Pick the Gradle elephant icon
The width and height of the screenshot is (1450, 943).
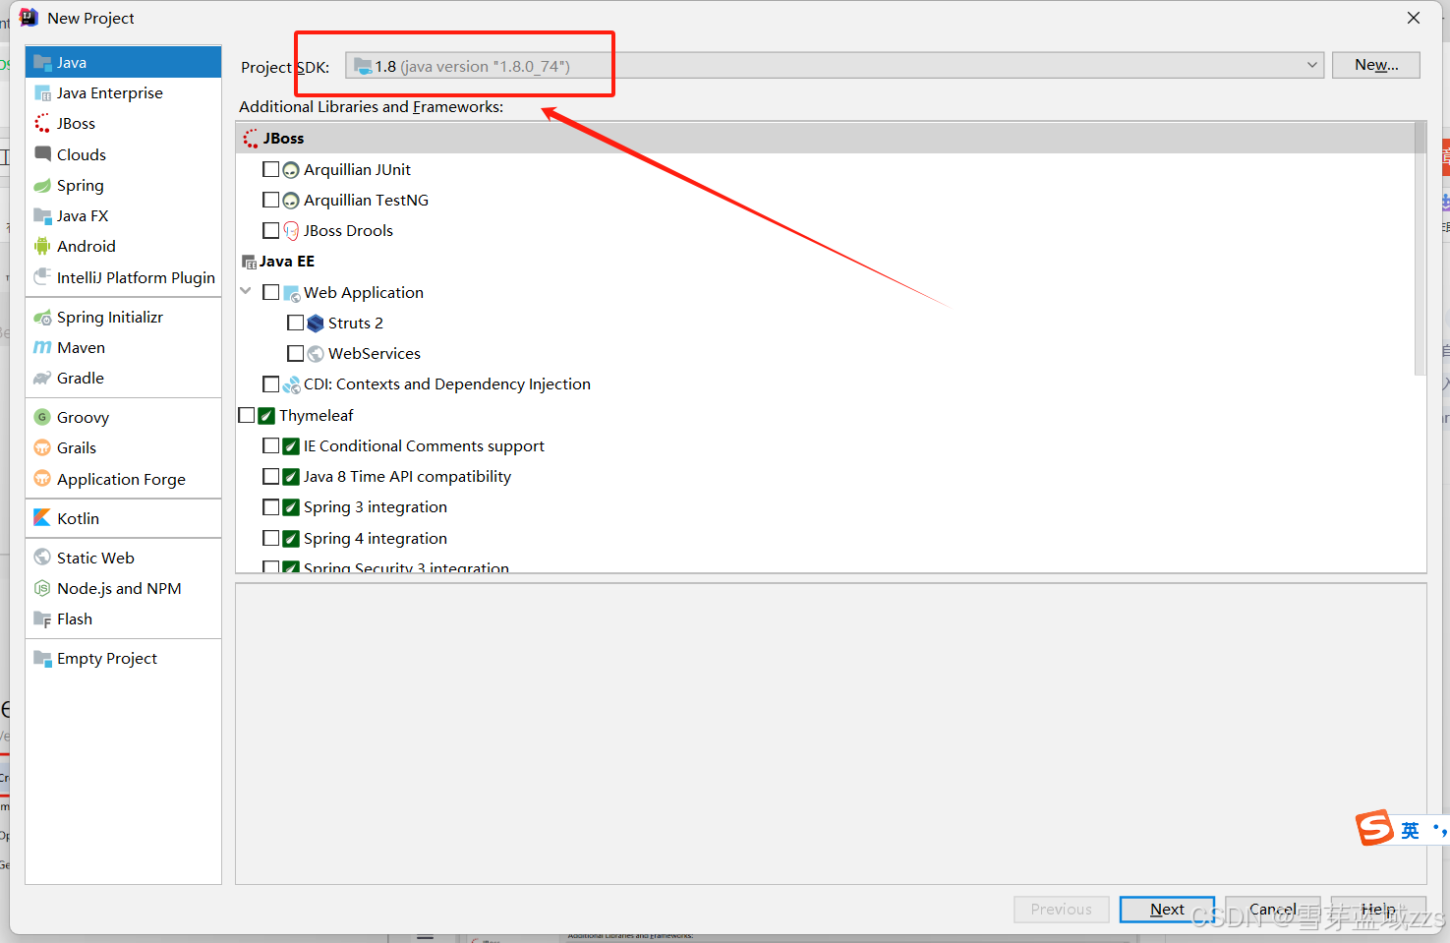click(x=42, y=378)
